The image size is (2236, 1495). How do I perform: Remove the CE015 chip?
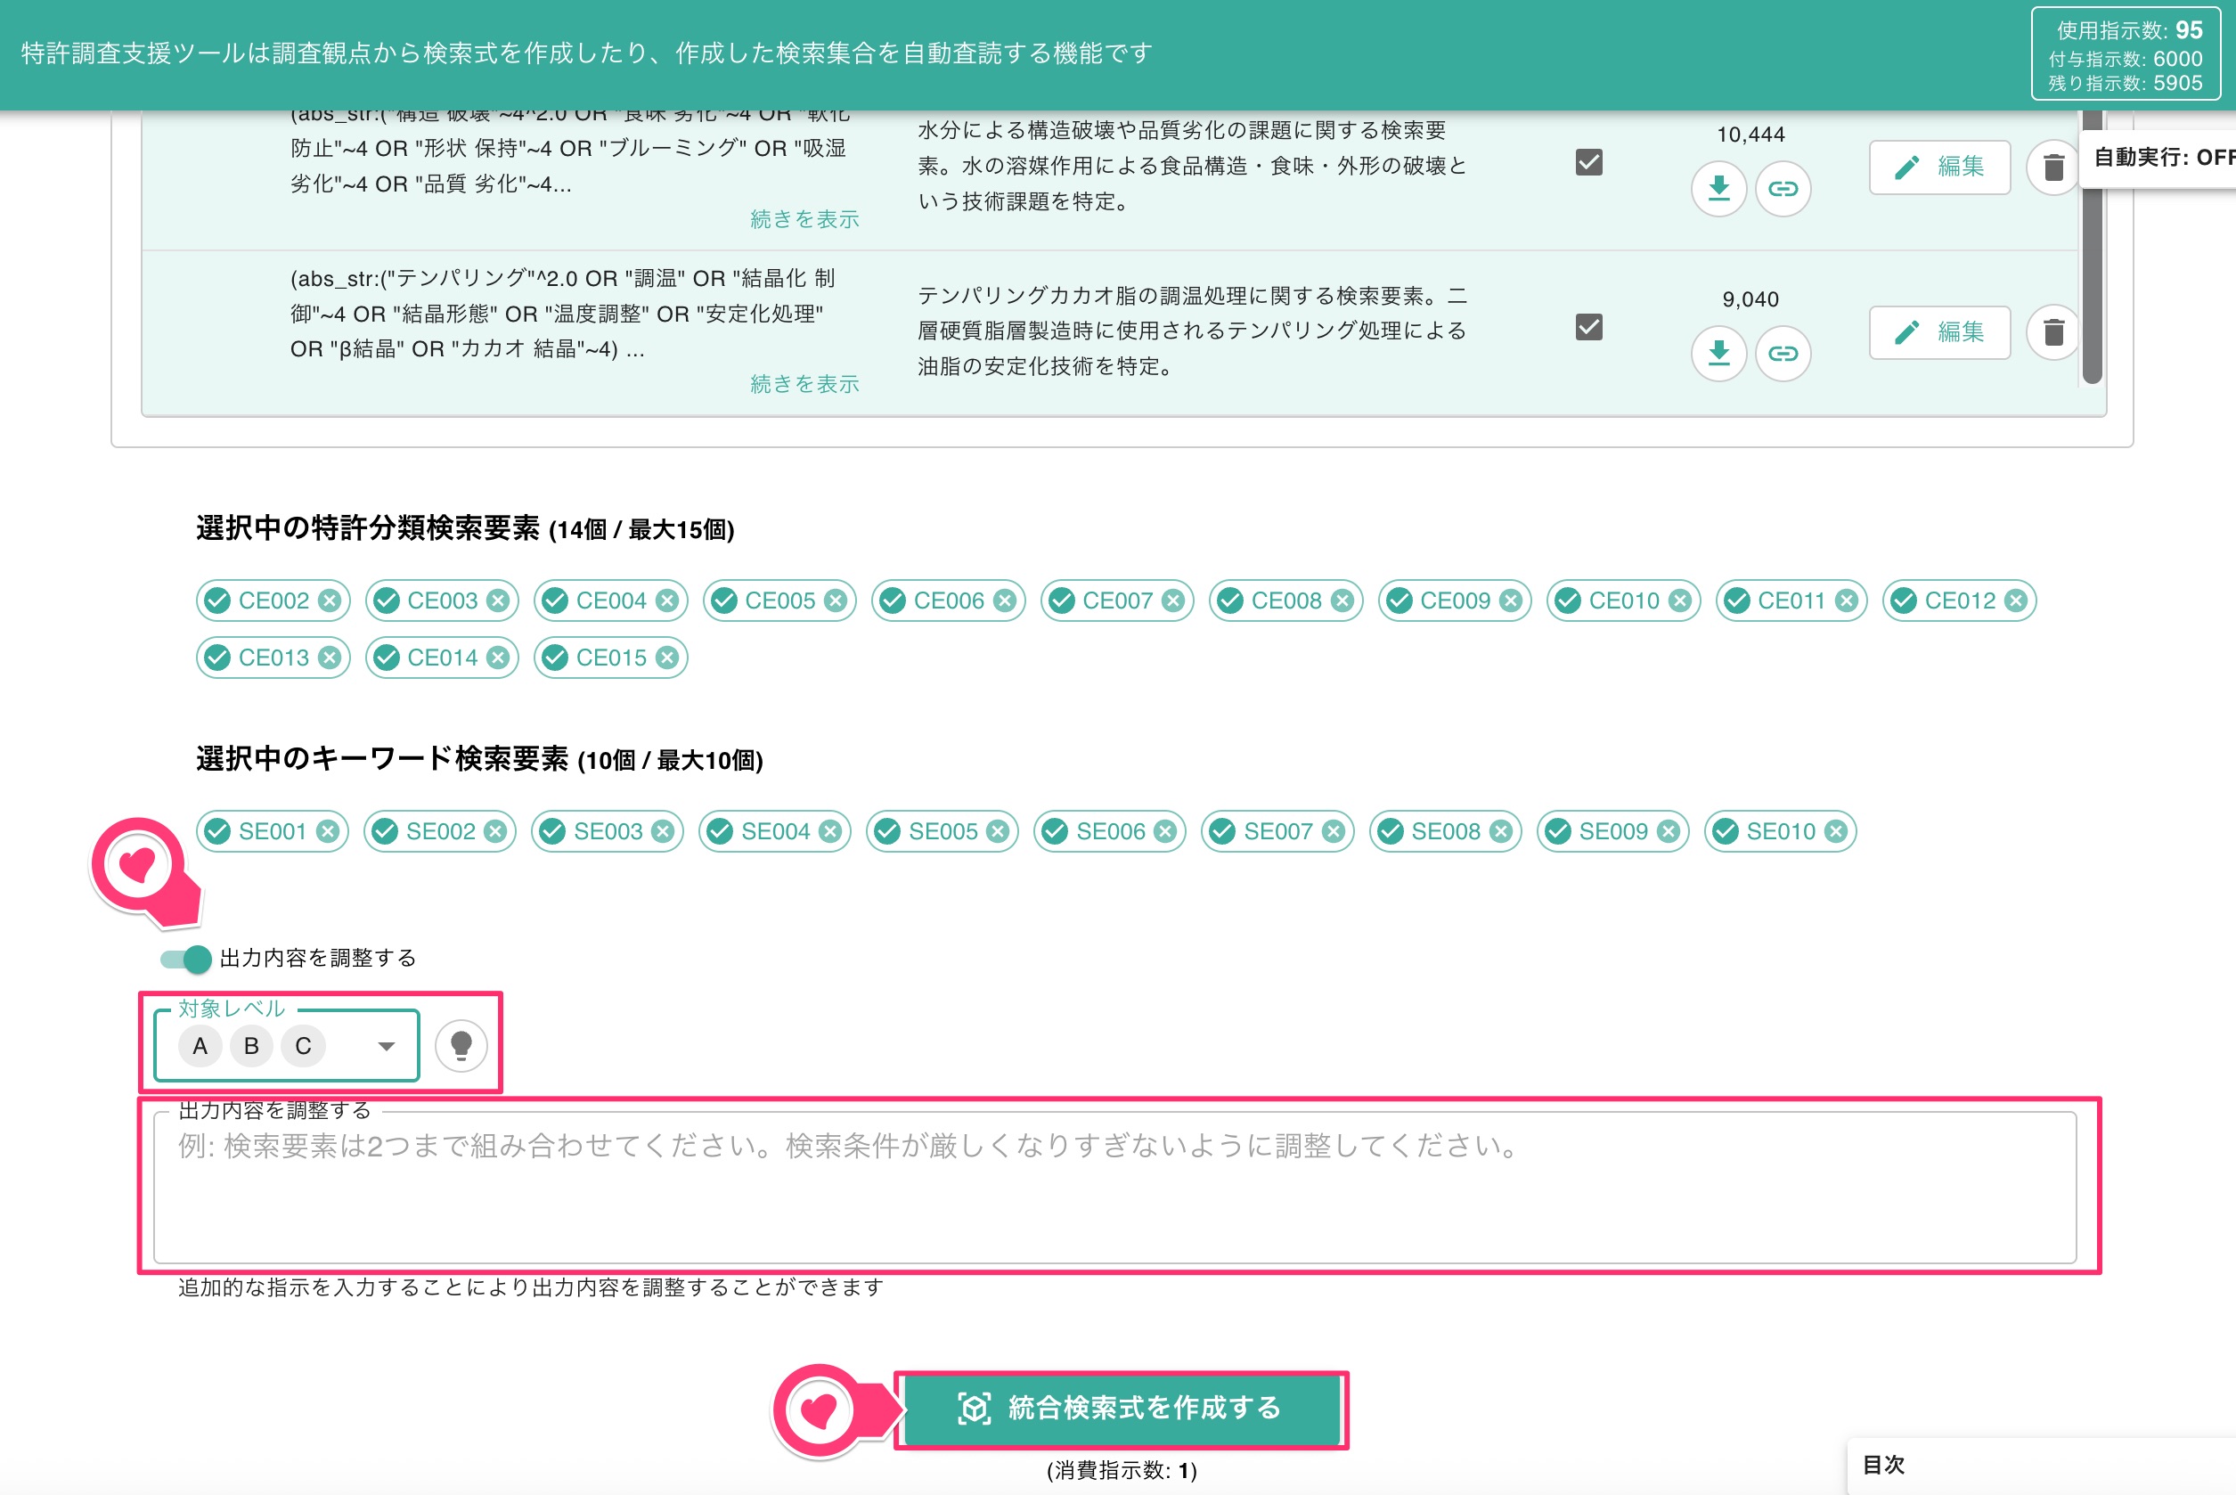coord(667,658)
